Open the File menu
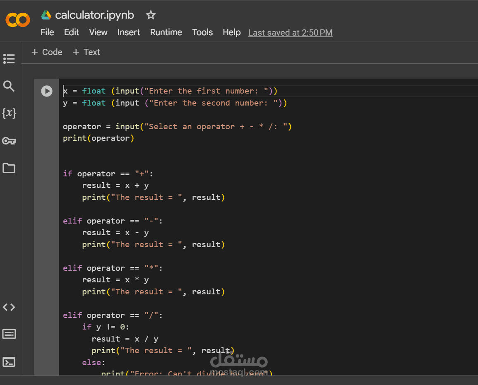The width and height of the screenshot is (478, 385). 47,32
